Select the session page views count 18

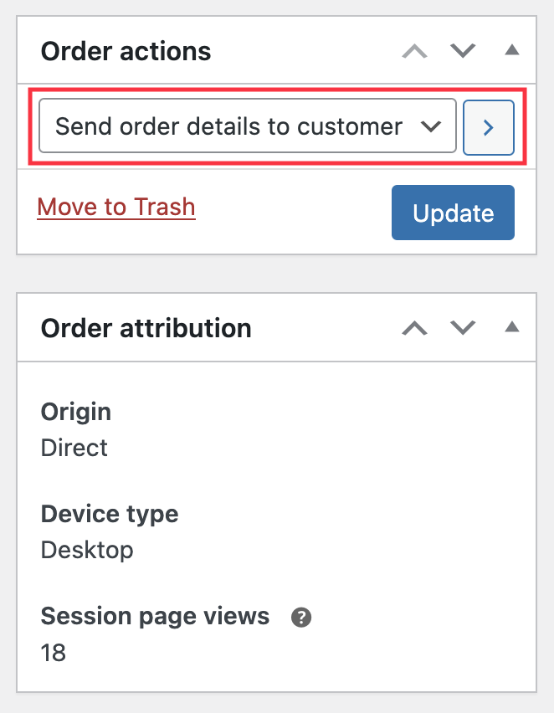[x=54, y=653]
